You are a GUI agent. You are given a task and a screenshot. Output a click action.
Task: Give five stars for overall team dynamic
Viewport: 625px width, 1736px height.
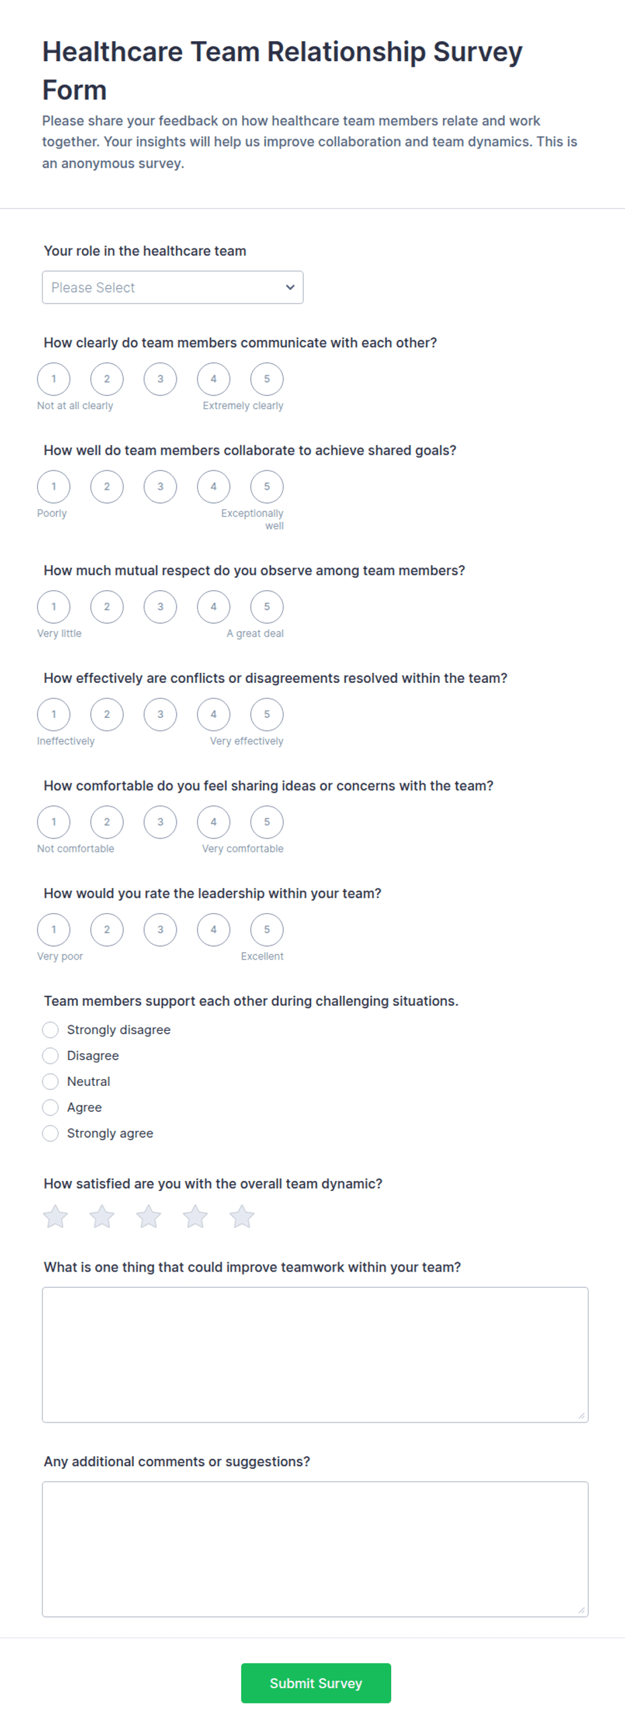[241, 1217]
